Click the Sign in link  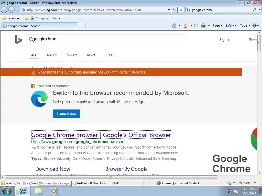(x=225, y=40)
